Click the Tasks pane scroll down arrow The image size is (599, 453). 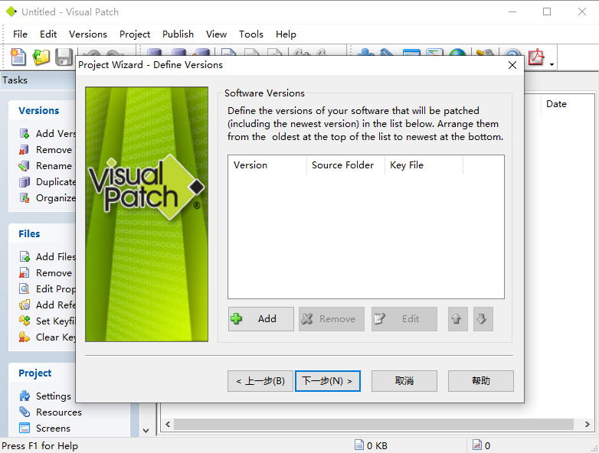[146, 431]
